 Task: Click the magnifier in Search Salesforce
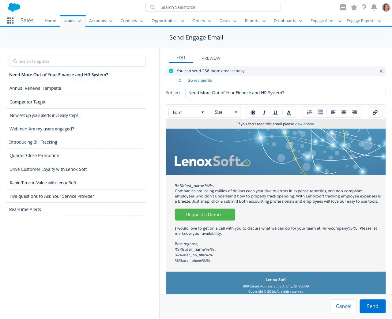[153, 7]
